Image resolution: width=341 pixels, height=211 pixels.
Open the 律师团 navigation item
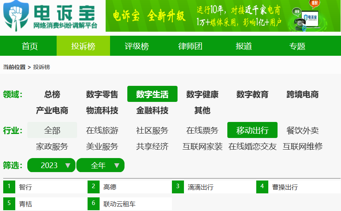pyautogui.click(x=190, y=46)
